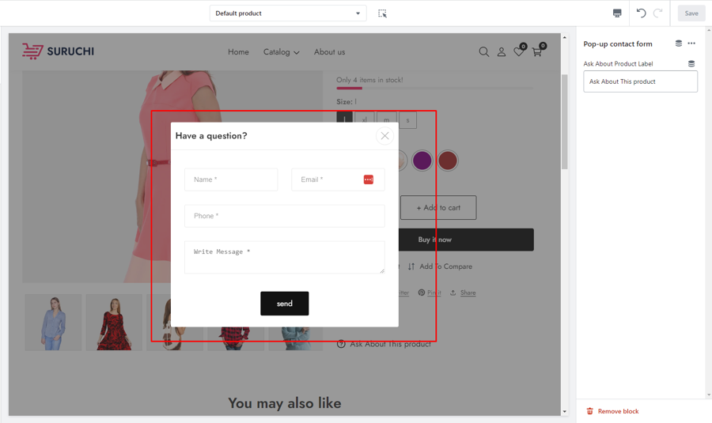The height and width of the screenshot is (423, 712).
Task: Select size xl option
Action: [365, 120]
